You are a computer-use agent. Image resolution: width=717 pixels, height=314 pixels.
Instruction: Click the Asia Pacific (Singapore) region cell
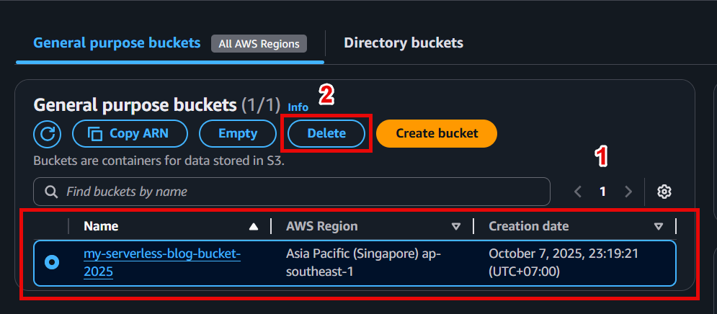(x=362, y=263)
